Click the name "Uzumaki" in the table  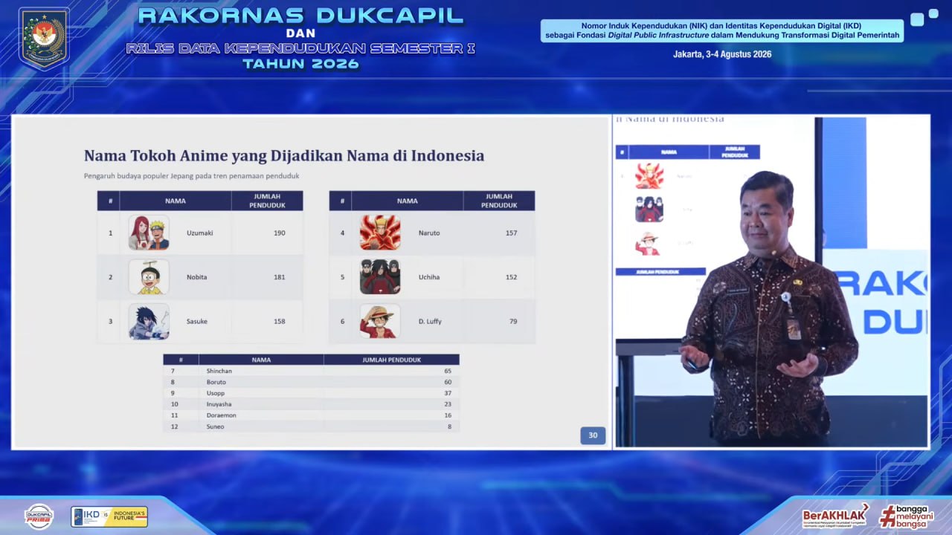tap(199, 233)
